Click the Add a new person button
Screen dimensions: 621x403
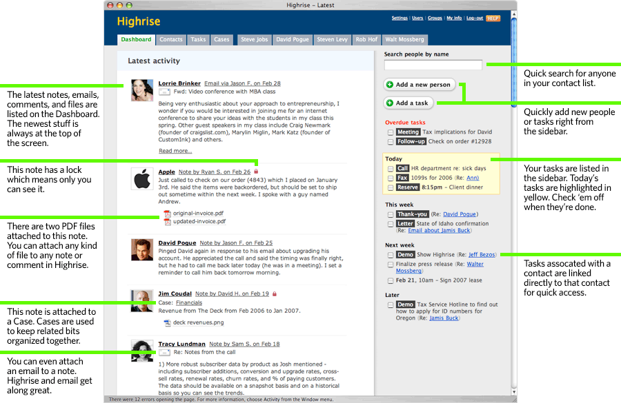pos(420,85)
